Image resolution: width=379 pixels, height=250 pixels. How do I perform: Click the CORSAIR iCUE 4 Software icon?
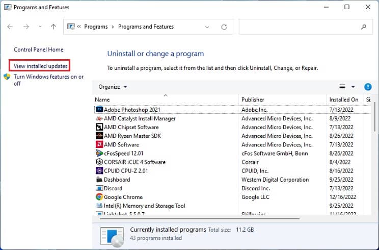(x=99, y=162)
